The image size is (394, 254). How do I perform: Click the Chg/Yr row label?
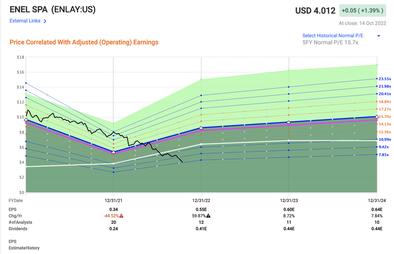click(15, 216)
